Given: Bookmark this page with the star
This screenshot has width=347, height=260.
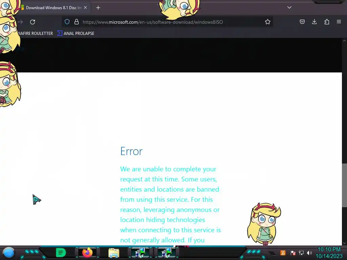Looking at the screenshot, I should click(x=268, y=22).
